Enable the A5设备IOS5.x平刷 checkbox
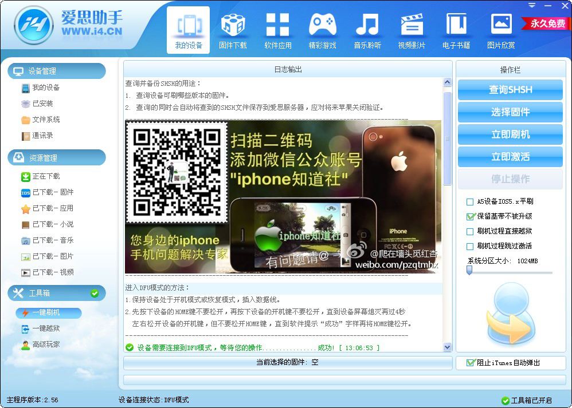572x408 pixels. tap(470, 202)
